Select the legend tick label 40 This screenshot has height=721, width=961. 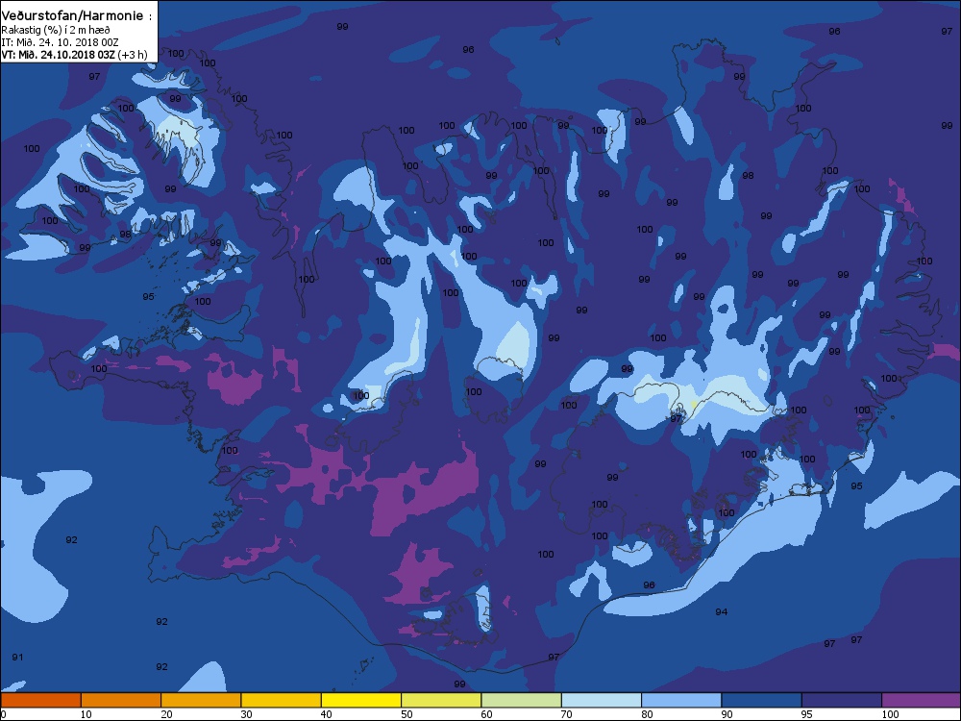point(326,714)
